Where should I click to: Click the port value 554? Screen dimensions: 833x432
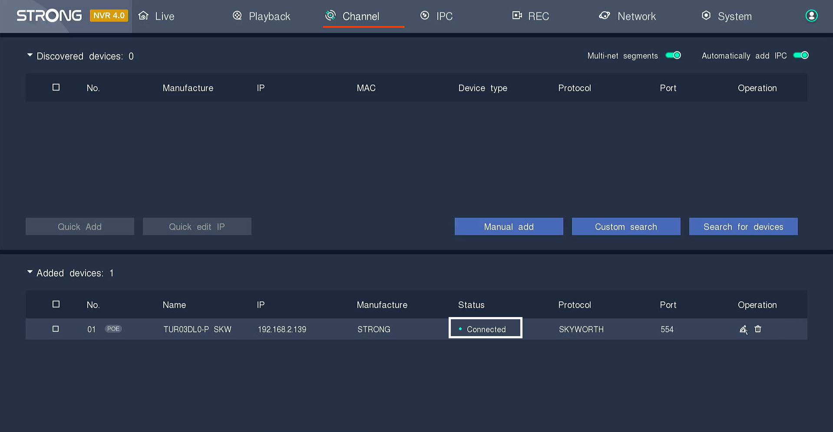pos(667,329)
